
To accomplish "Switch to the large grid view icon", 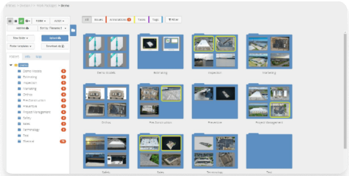I will [10, 21].
